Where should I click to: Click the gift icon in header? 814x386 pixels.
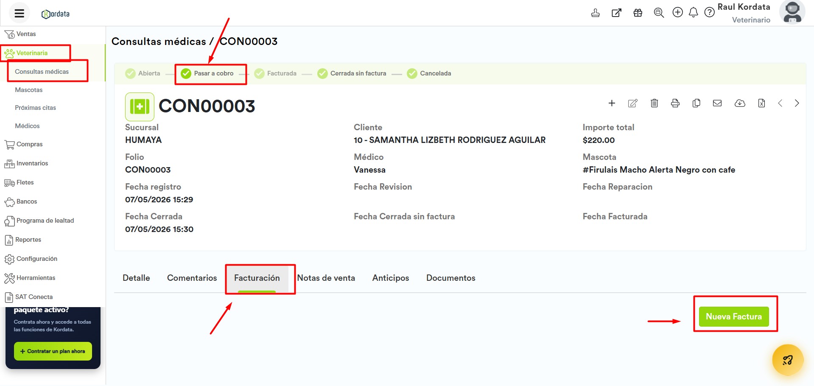(x=638, y=13)
